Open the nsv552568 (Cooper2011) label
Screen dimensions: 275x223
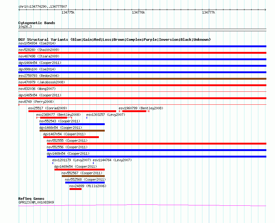point(85,179)
